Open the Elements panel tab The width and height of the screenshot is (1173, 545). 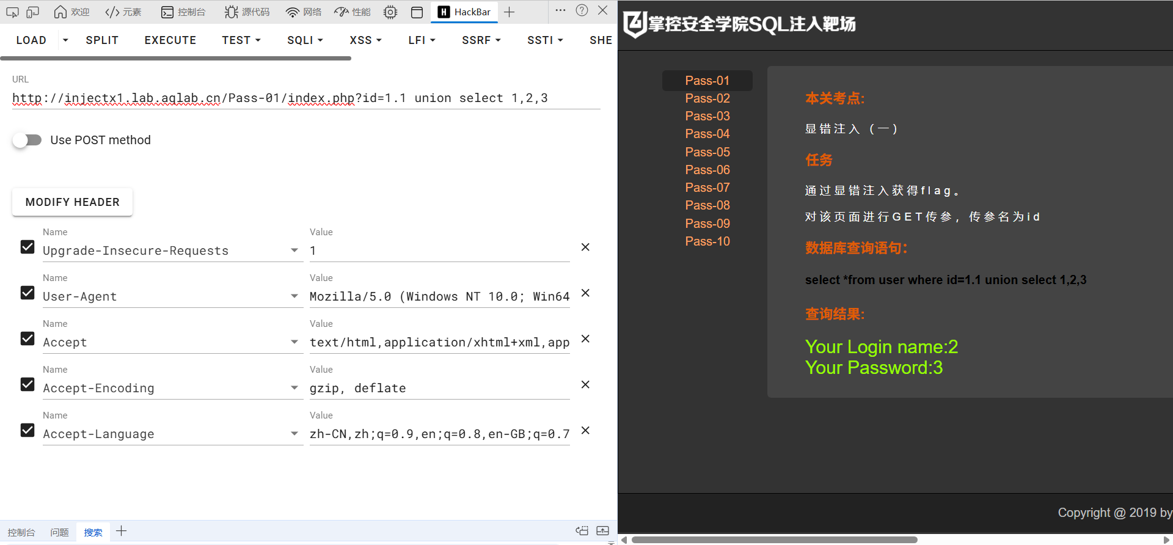(123, 12)
